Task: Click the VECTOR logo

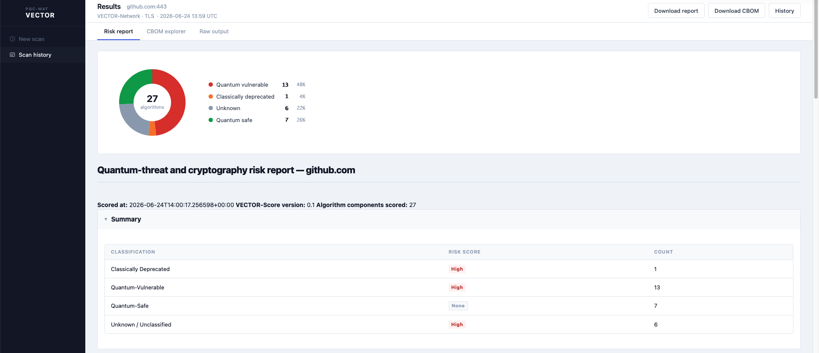Action: pos(40,13)
